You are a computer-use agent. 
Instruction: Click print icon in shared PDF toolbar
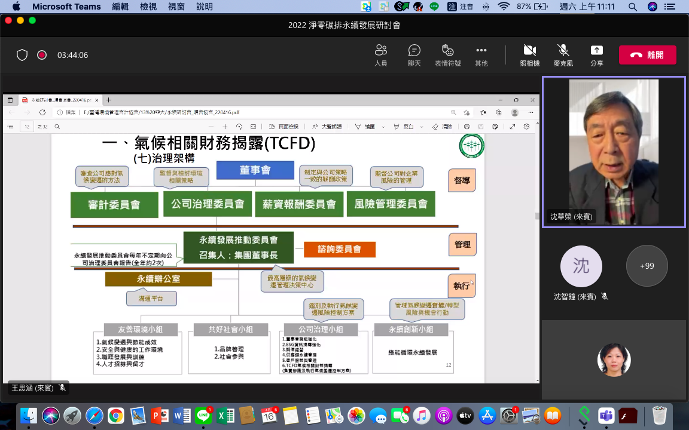[467, 127]
